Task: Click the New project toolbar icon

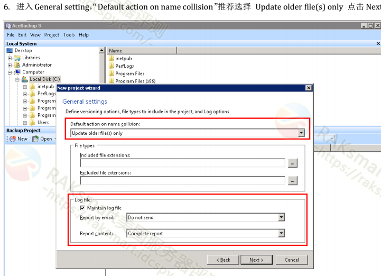Action: pyautogui.click(x=13, y=139)
